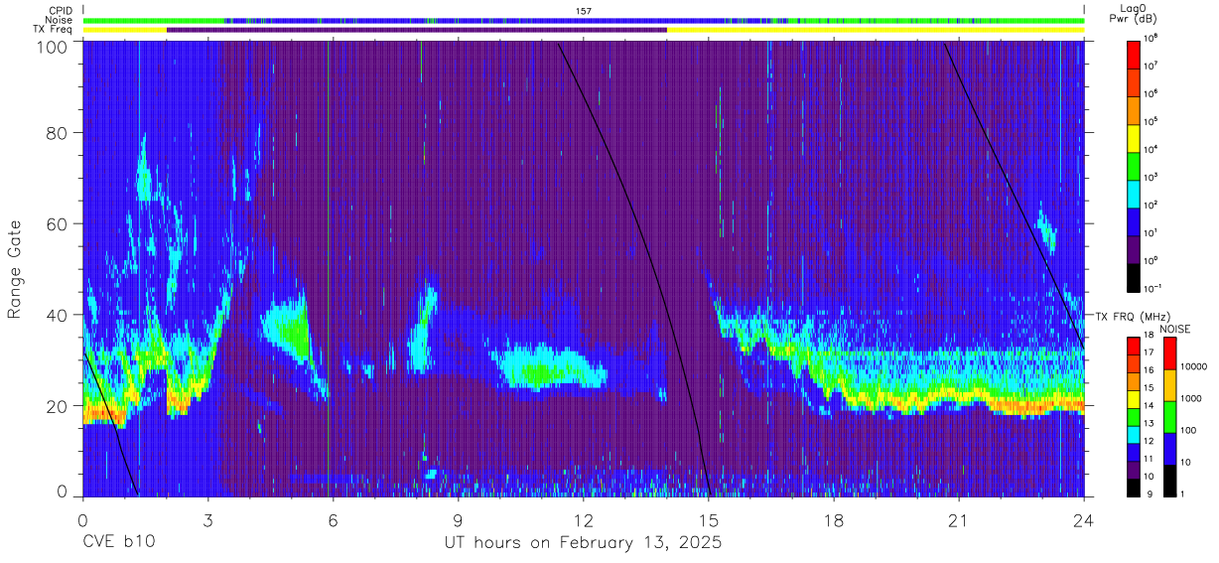Click the green vertical line near hour 6
Screen dimensions: 1219x563
(x=327, y=268)
